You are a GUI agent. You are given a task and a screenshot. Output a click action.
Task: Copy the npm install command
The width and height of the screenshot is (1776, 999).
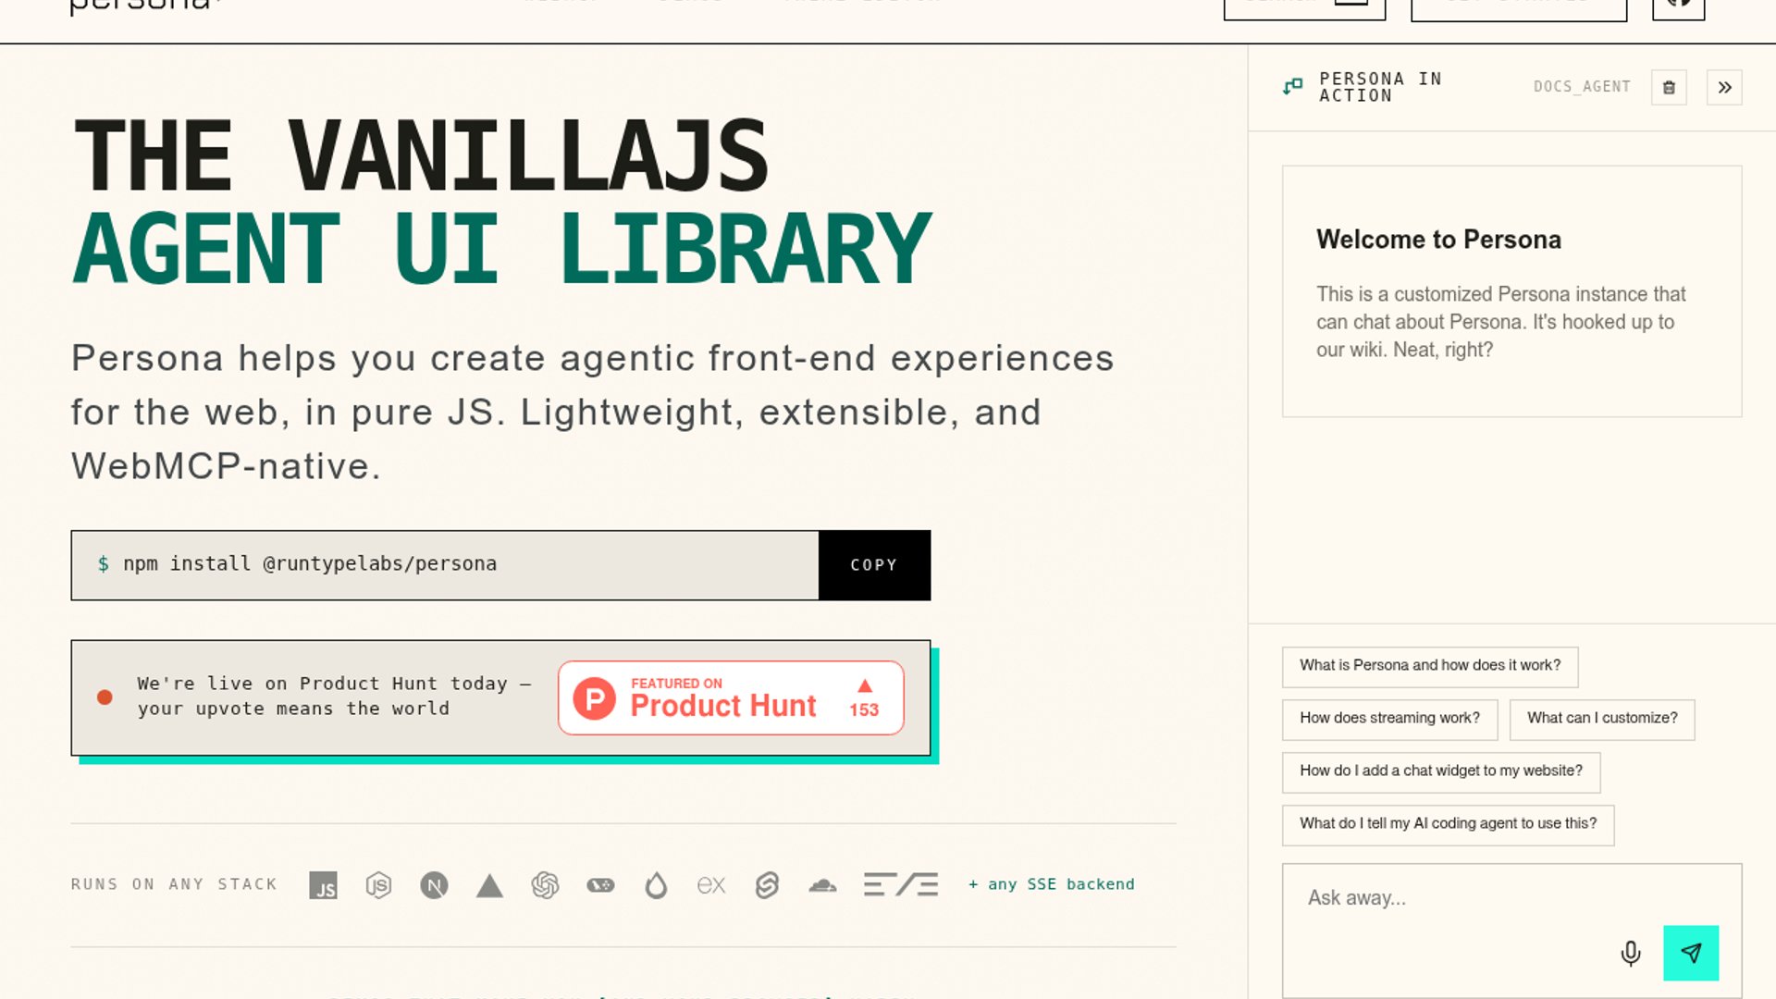[874, 565]
